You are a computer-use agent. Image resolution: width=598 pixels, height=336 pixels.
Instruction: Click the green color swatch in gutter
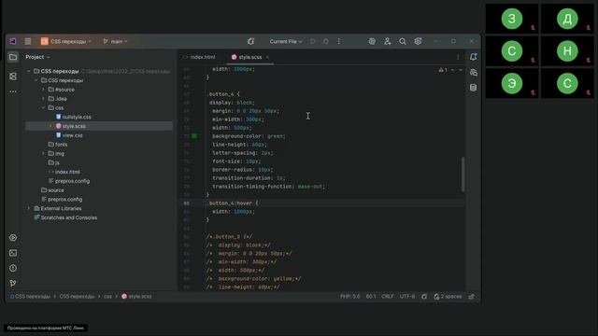click(x=194, y=136)
